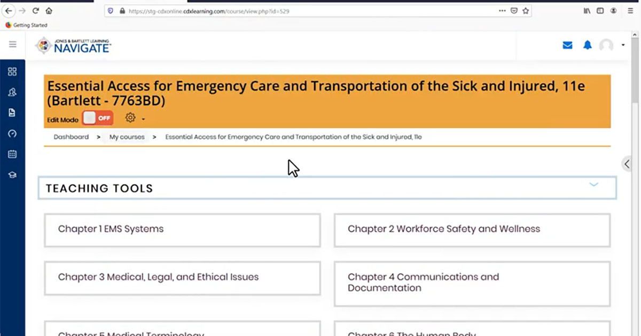Open the notifications bell icon

tap(588, 45)
